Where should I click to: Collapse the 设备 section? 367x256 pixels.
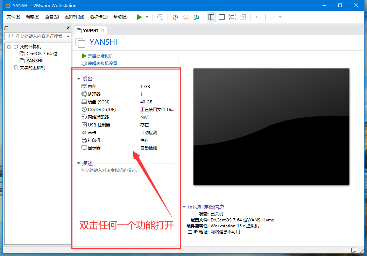79,79
